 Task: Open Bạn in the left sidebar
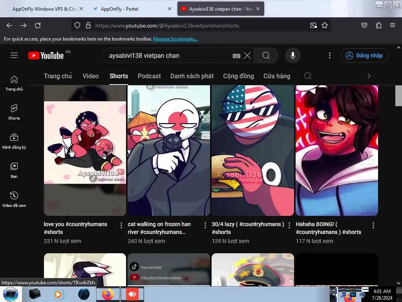pyautogui.click(x=14, y=170)
